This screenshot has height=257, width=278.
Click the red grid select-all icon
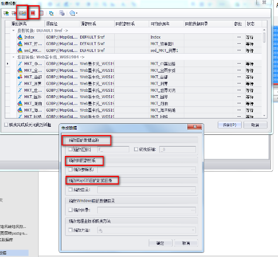[x=33, y=13]
